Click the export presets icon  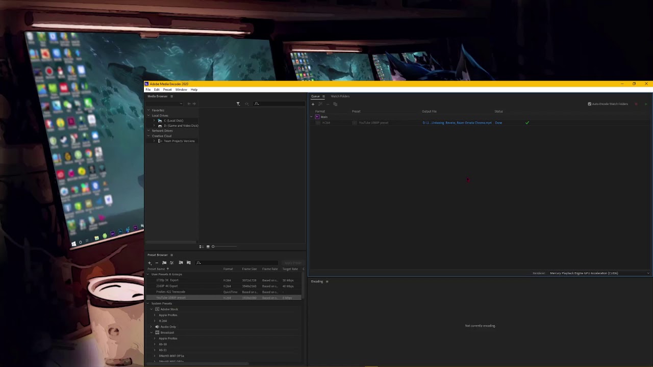[x=188, y=263]
